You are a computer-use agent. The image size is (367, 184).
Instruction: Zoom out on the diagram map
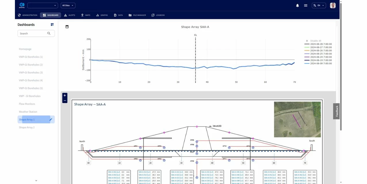(x=65, y=100)
